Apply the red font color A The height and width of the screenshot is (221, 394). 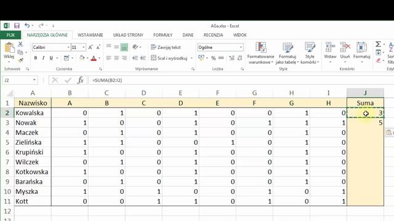click(x=94, y=58)
